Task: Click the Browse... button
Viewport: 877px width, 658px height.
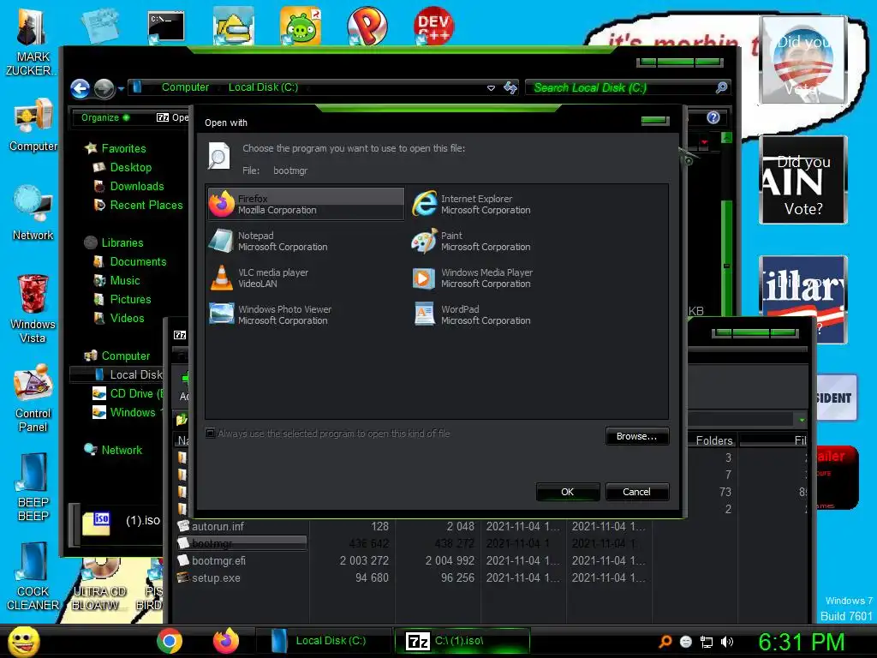Action: pyautogui.click(x=636, y=436)
